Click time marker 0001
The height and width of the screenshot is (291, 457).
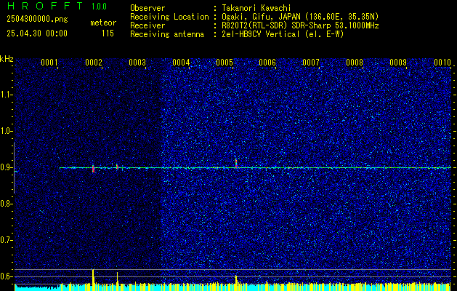point(49,63)
